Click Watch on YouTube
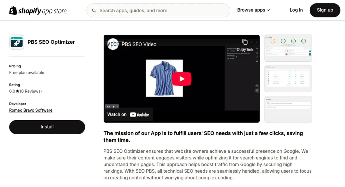The width and height of the screenshot is (345, 187). point(128,115)
